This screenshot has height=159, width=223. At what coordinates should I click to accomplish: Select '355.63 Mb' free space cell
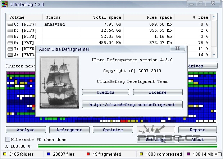pyautogui.click(x=160, y=30)
